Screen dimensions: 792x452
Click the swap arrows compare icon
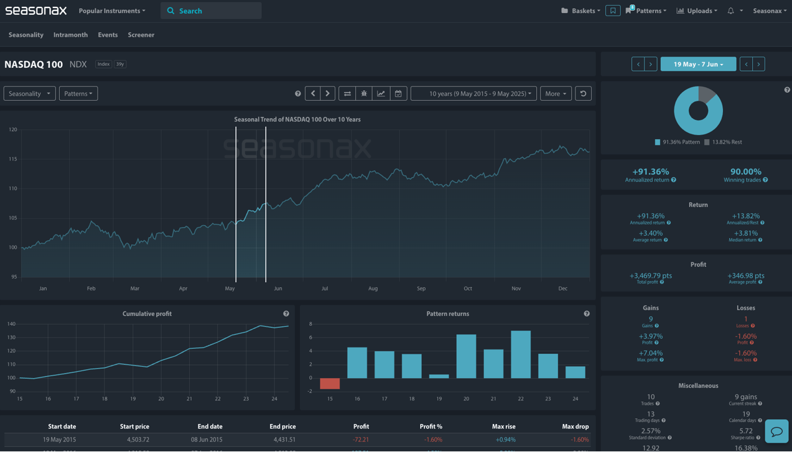pos(347,93)
